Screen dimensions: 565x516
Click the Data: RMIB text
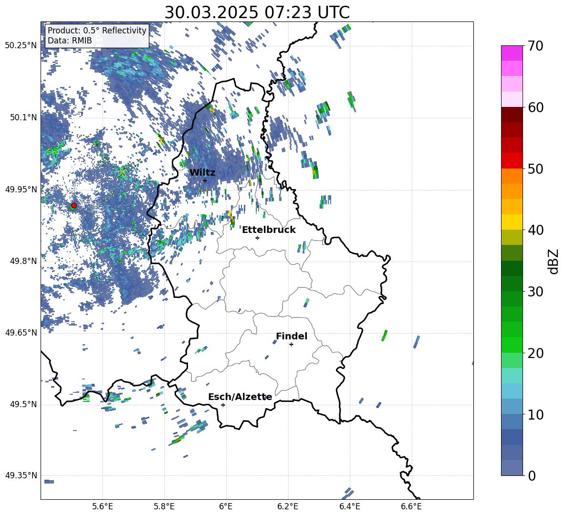(x=70, y=41)
